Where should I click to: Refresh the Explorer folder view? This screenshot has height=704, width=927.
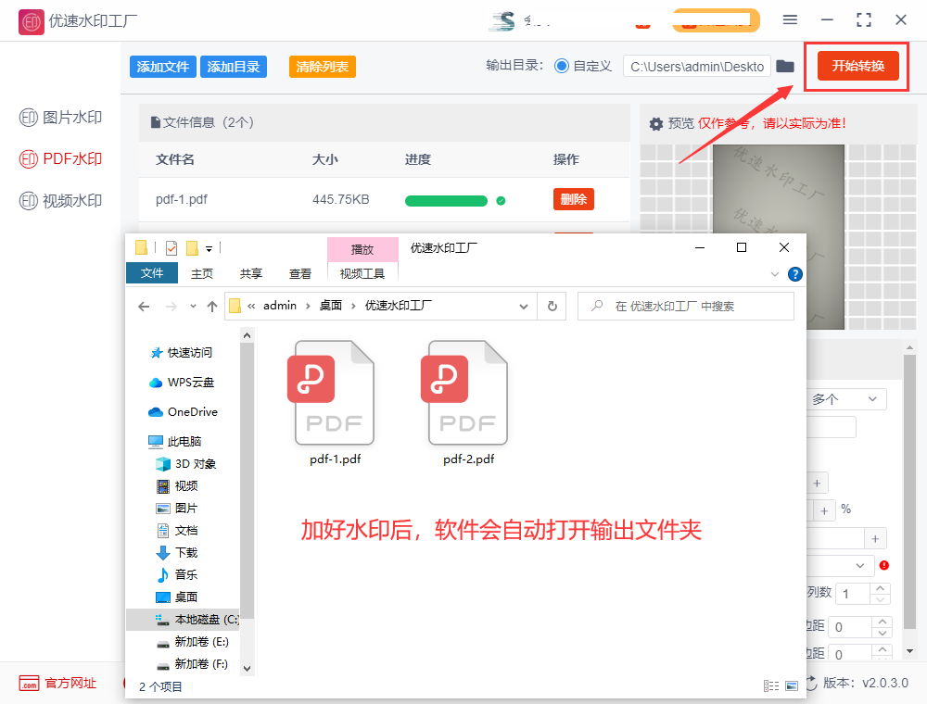coord(552,306)
